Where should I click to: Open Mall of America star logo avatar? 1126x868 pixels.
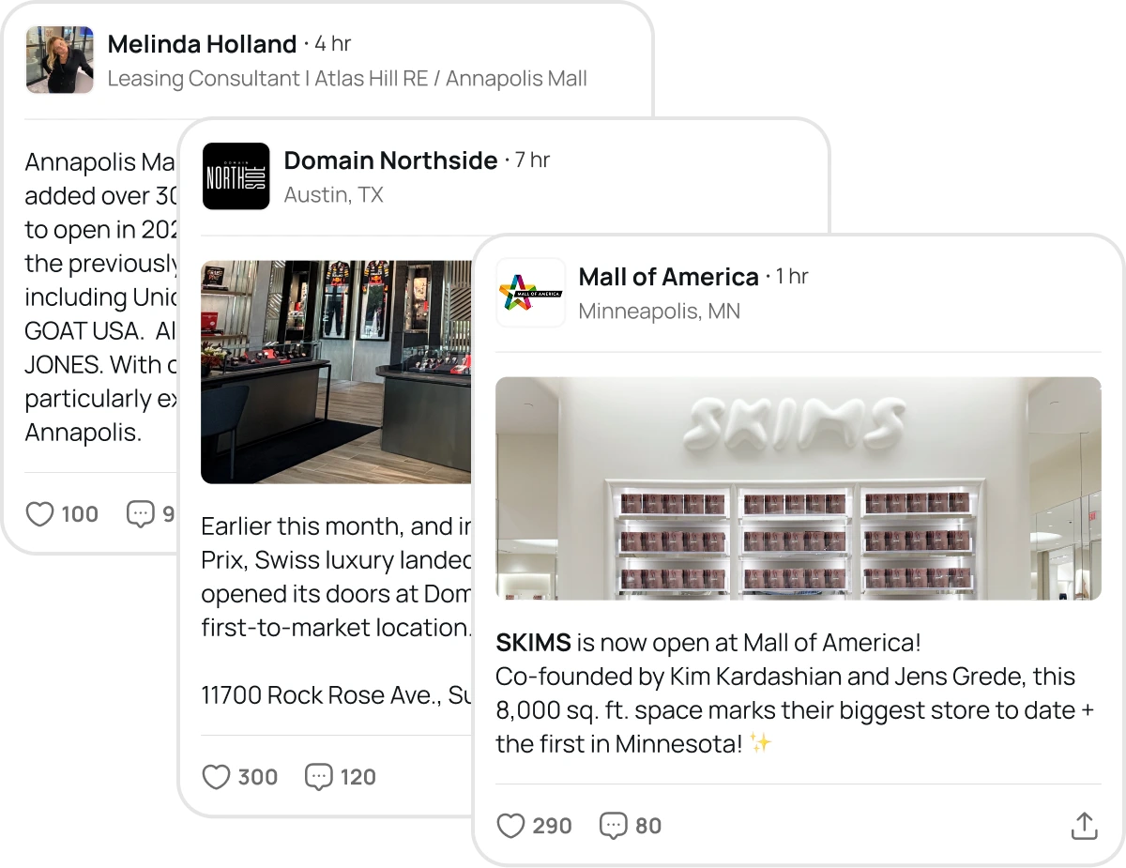click(x=530, y=293)
